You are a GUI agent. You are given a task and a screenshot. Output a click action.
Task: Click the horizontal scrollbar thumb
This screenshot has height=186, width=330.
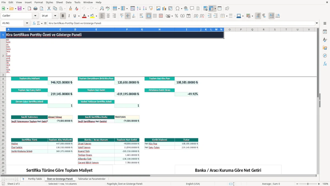point(78,176)
